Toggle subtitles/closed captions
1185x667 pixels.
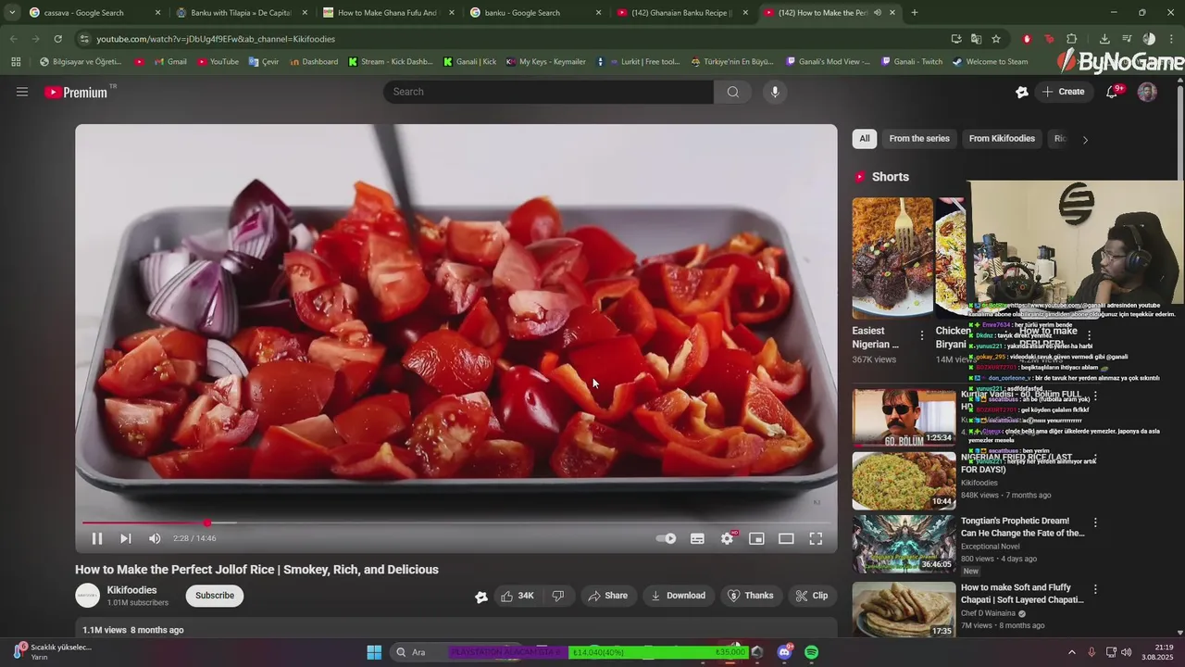697,538
